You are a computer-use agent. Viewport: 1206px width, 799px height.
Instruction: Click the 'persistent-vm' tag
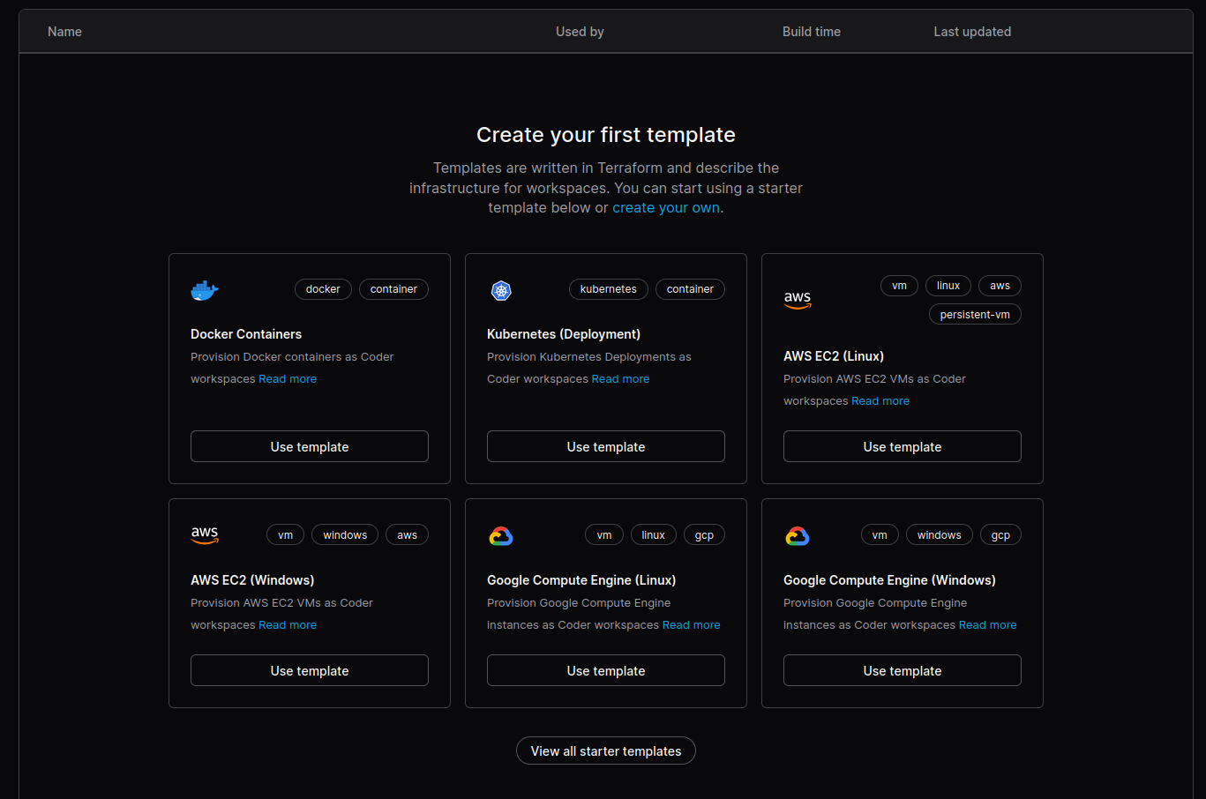click(x=975, y=314)
